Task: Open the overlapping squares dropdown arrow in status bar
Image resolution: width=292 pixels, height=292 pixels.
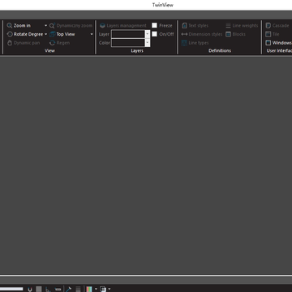Action: (x=109, y=289)
